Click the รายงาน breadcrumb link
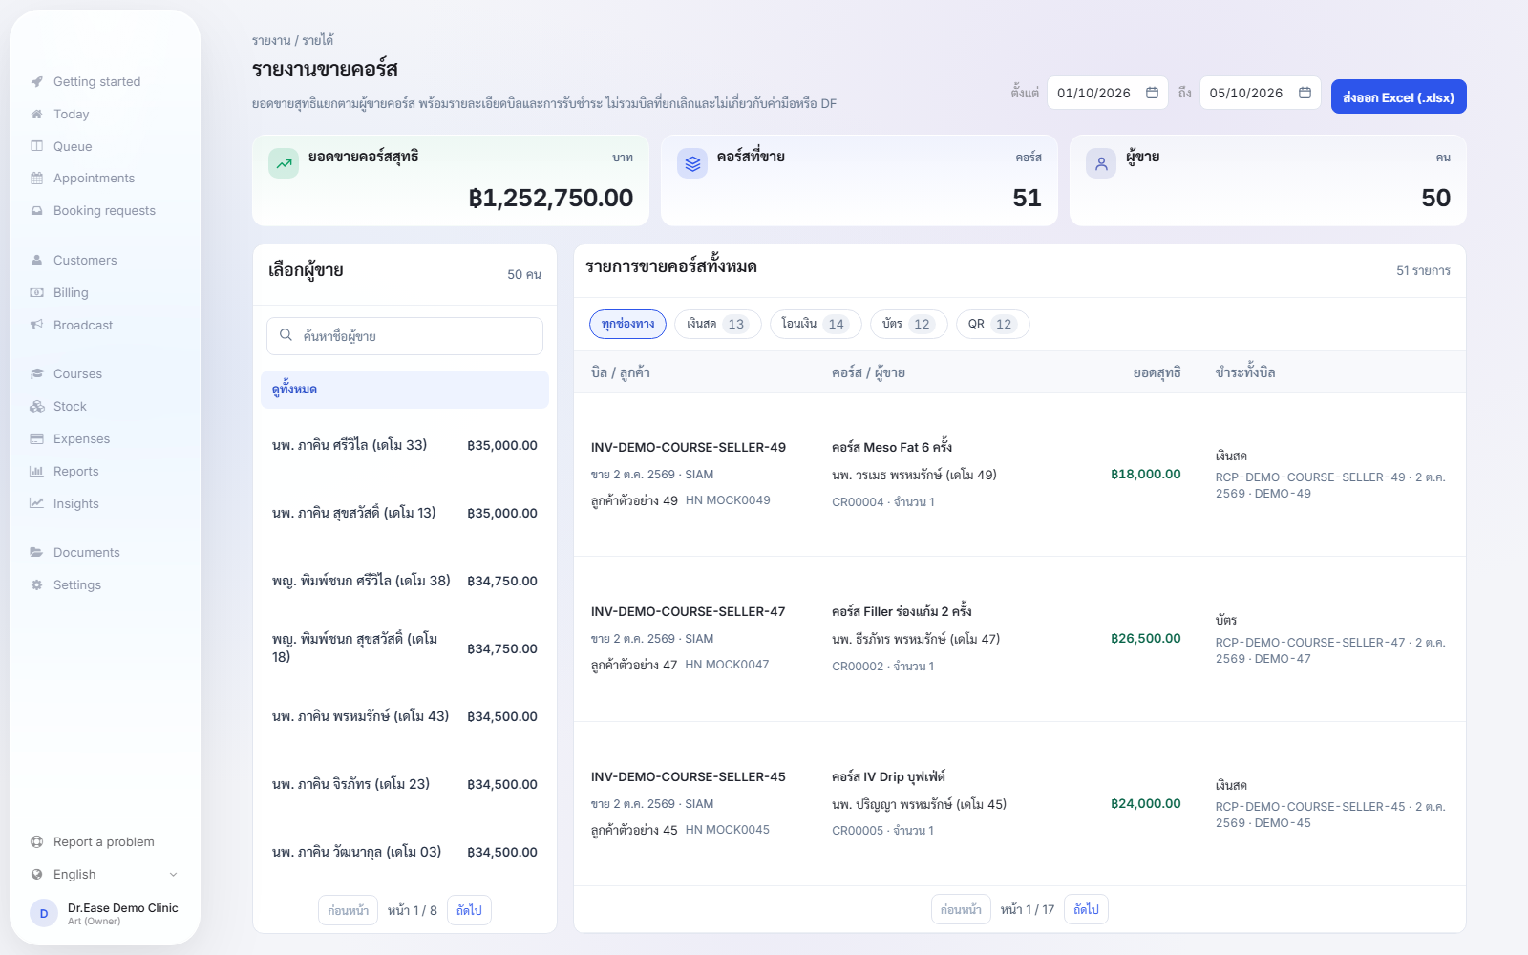The height and width of the screenshot is (955, 1528). (x=271, y=40)
